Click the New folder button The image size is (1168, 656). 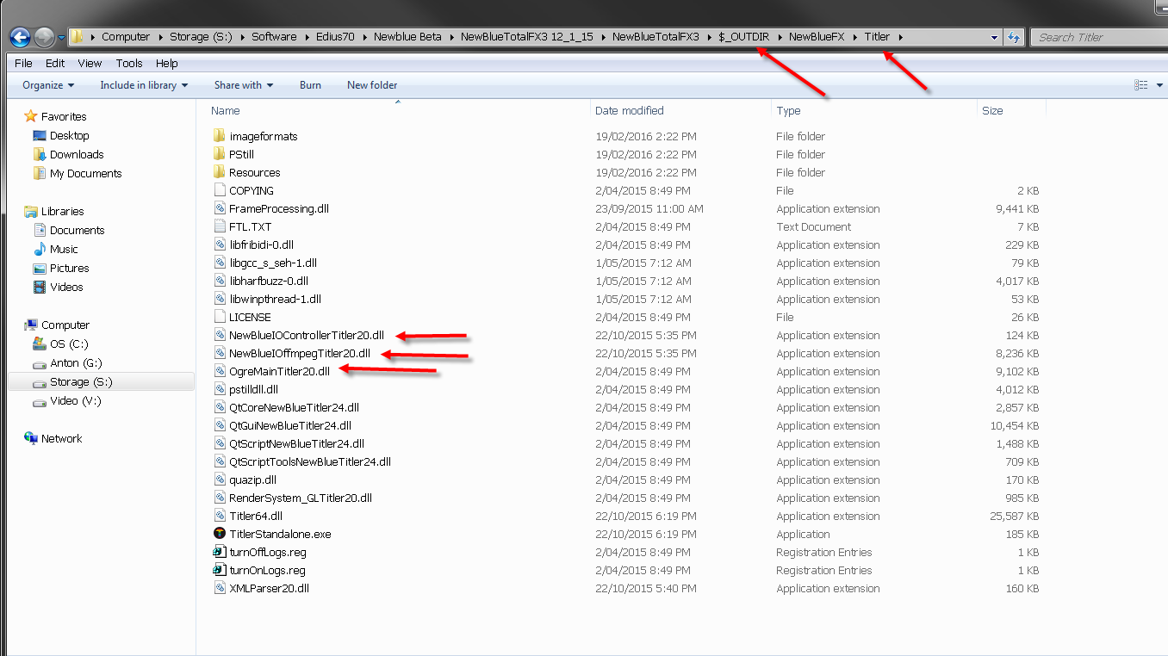point(372,85)
